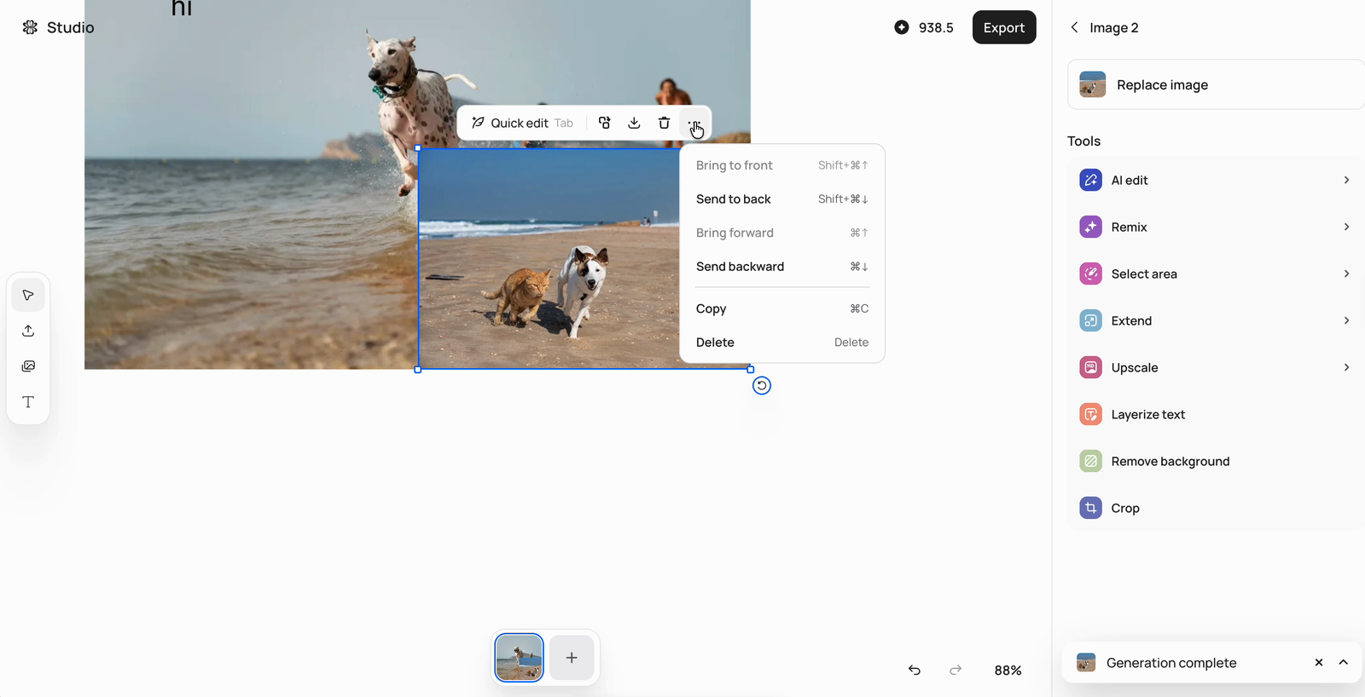Click Bring to front menu entry
1365x697 pixels.
tap(782, 165)
